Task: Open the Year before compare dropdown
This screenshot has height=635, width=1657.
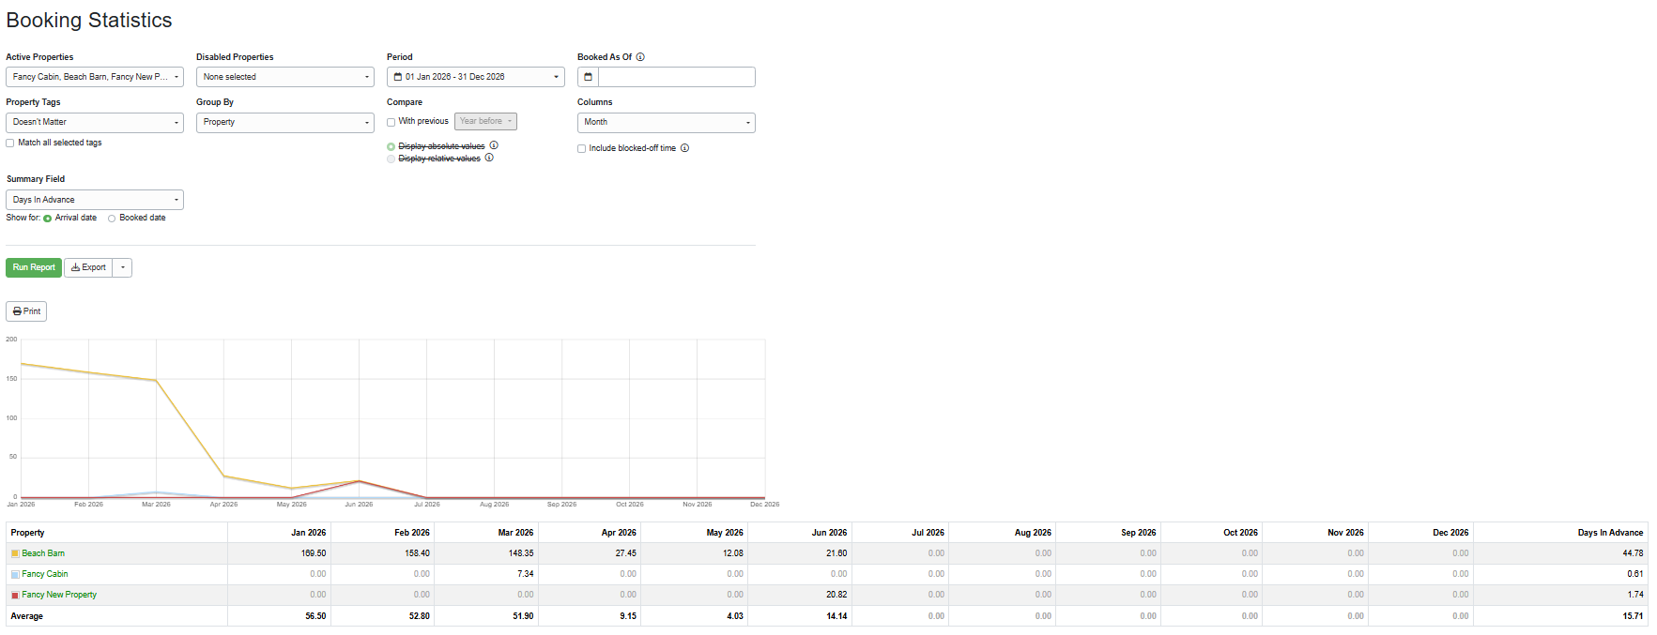Action: coord(486,121)
